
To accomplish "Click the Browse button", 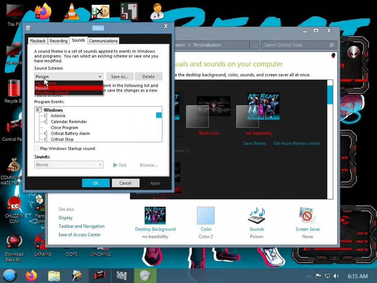I will click(148, 165).
